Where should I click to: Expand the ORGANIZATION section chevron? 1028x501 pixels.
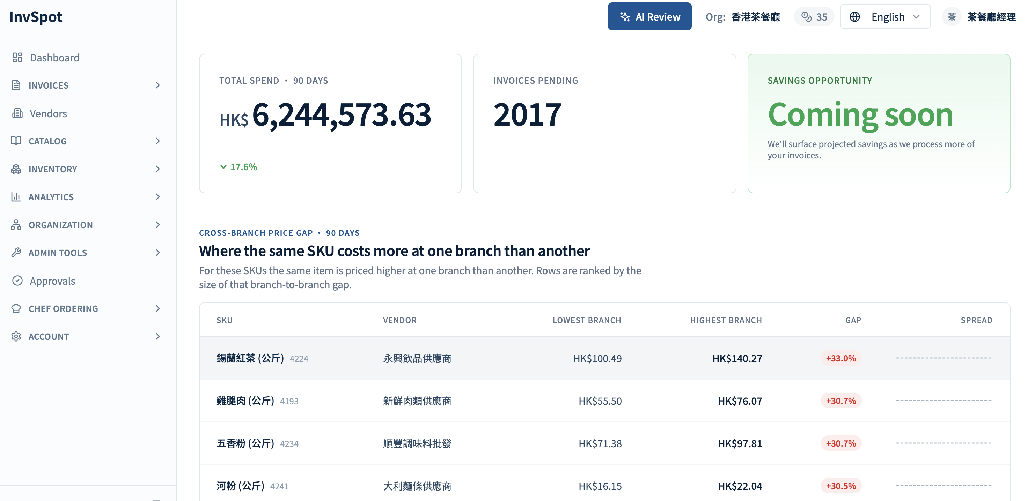(157, 225)
